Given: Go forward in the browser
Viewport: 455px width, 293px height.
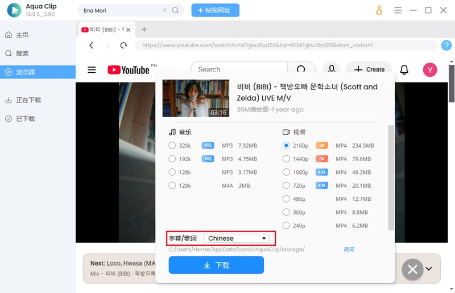Looking at the screenshot, I should coord(107,46).
